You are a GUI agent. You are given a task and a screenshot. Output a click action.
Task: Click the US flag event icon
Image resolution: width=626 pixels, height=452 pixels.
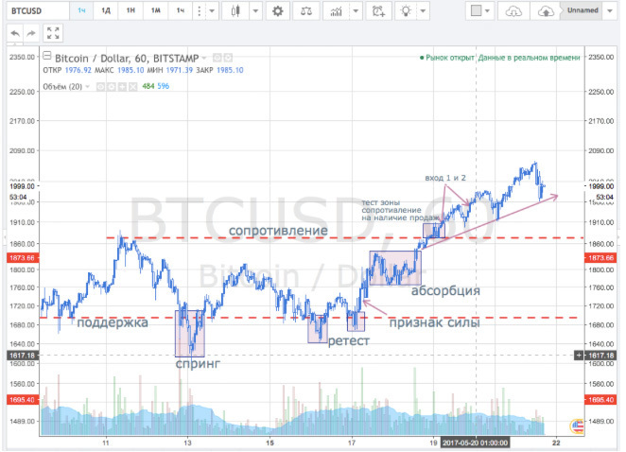(577, 426)
